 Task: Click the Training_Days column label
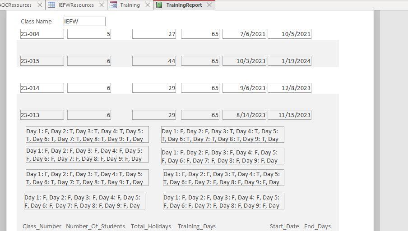click(197, 226)
